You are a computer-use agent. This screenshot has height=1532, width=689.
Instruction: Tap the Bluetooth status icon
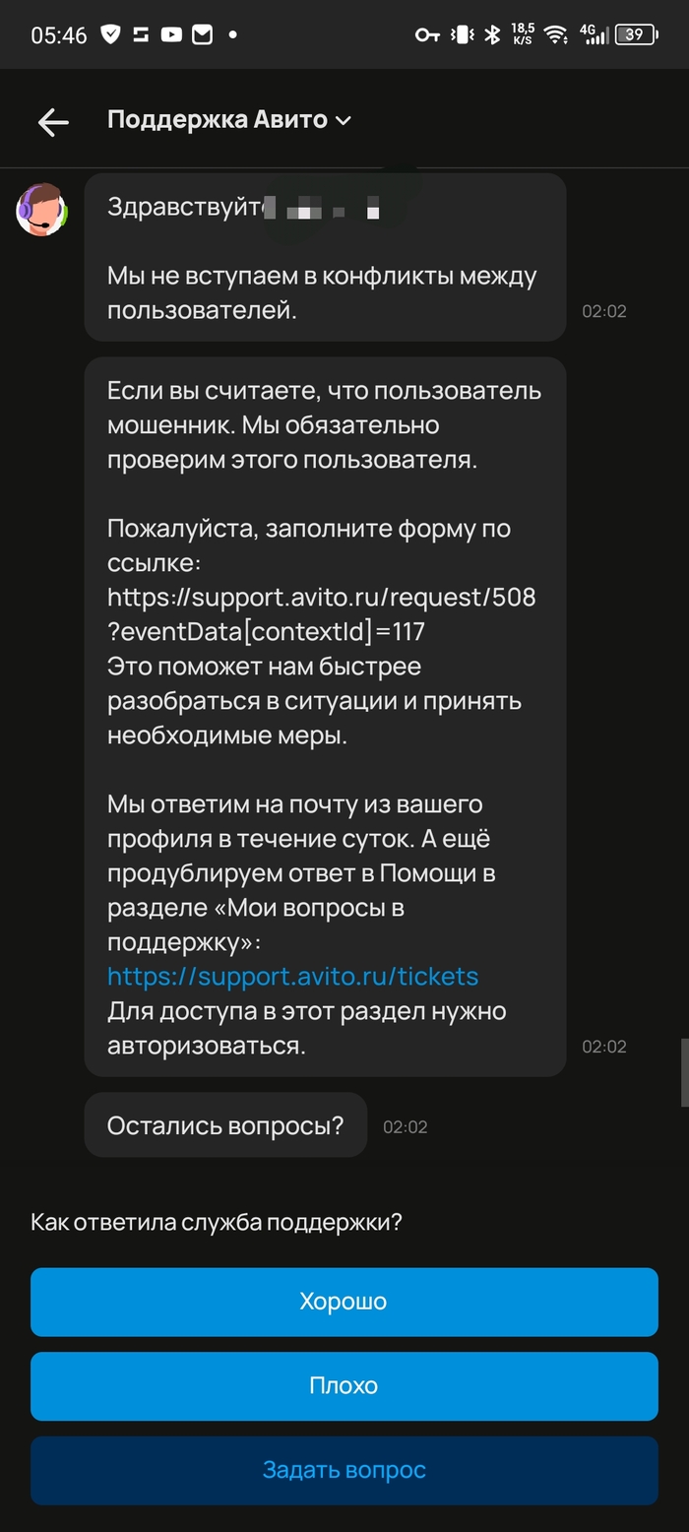pos(492,35)
